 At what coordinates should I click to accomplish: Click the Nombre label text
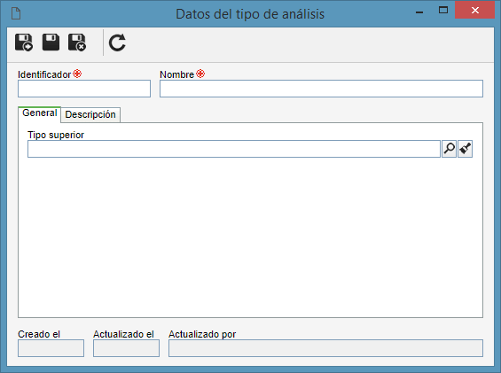pyautogui.click(x=176, y=74)
